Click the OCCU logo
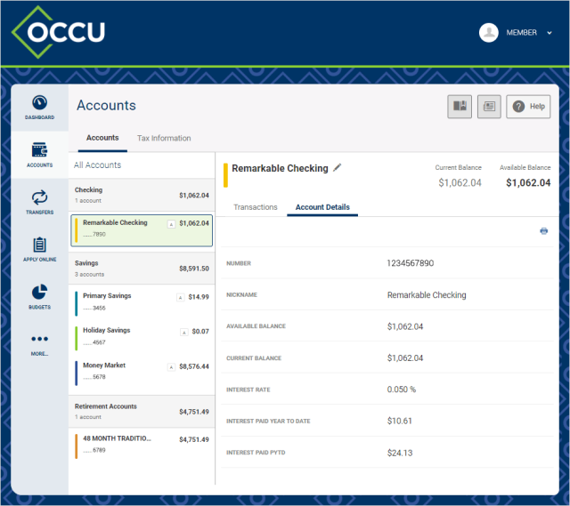Screen dimensions: 570x506 coord(59,32)
